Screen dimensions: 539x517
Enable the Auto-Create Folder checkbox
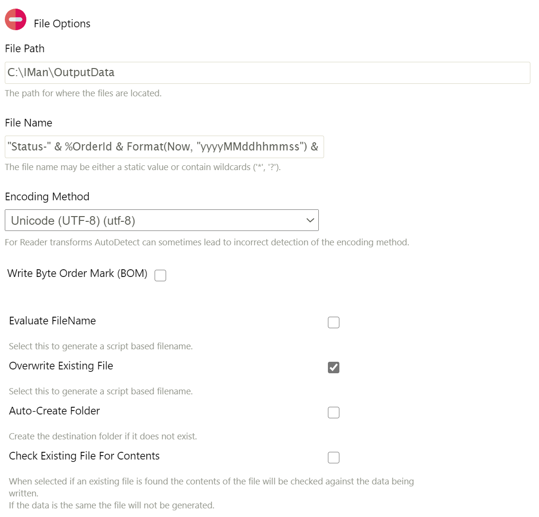(x=334, y=413)
